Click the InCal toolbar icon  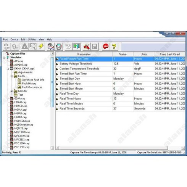68,47
